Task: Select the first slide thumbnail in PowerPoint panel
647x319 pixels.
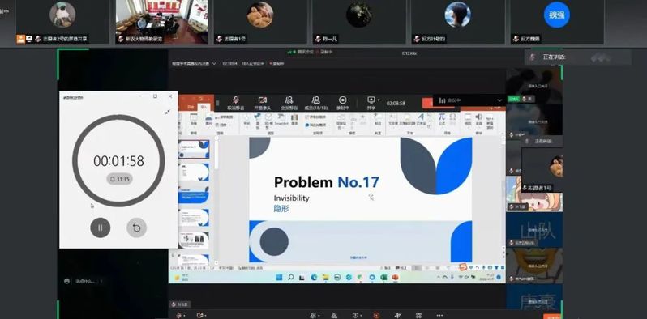Action: pyautogui.click(x=194, y=149)
